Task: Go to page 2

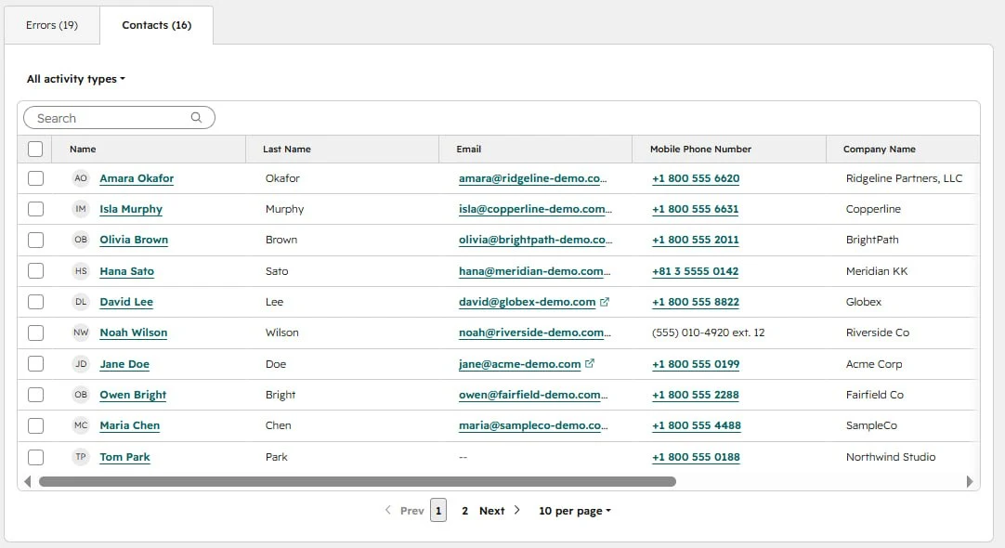Action: click(x=464, y=511)
